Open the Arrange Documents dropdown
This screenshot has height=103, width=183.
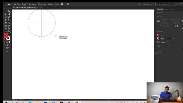point(63,4)
